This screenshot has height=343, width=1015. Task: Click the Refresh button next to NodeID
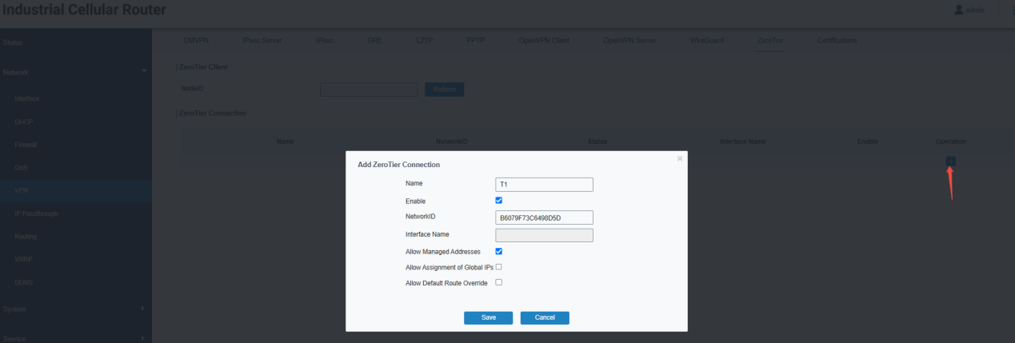(444, 90)
